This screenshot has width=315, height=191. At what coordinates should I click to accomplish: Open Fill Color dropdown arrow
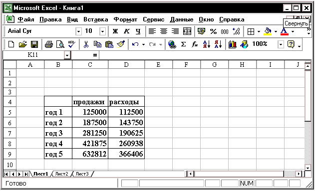point(276,31)
